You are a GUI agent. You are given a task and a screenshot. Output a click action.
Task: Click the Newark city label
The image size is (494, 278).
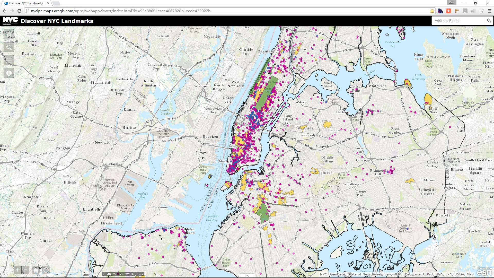(102, 142)
